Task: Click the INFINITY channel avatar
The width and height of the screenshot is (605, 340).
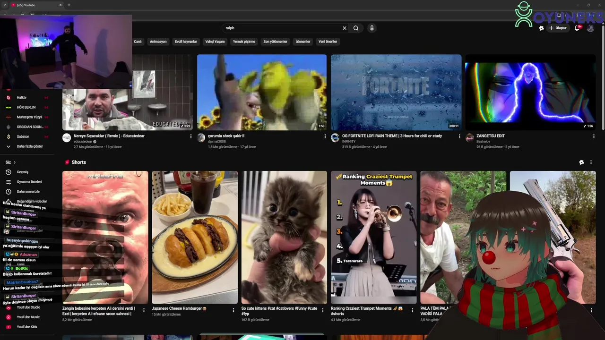Action: tap(335, 137)
